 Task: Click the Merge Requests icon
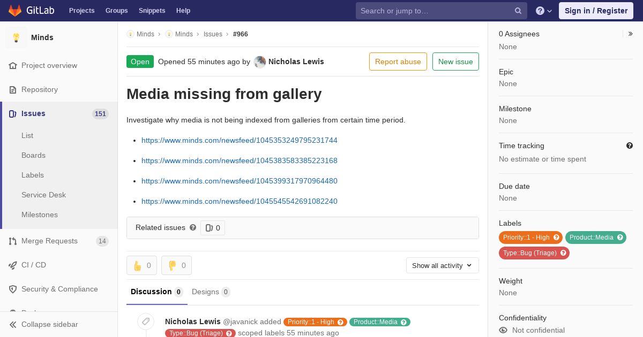[x=13, y=241]
